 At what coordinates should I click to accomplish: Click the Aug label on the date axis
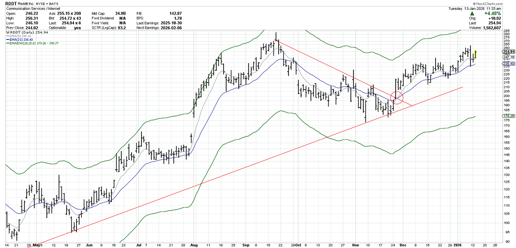click(193, 245)
